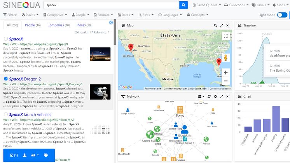Select the George W Bush network node
This screenshot has height=163, width=290.
(128, 110)
